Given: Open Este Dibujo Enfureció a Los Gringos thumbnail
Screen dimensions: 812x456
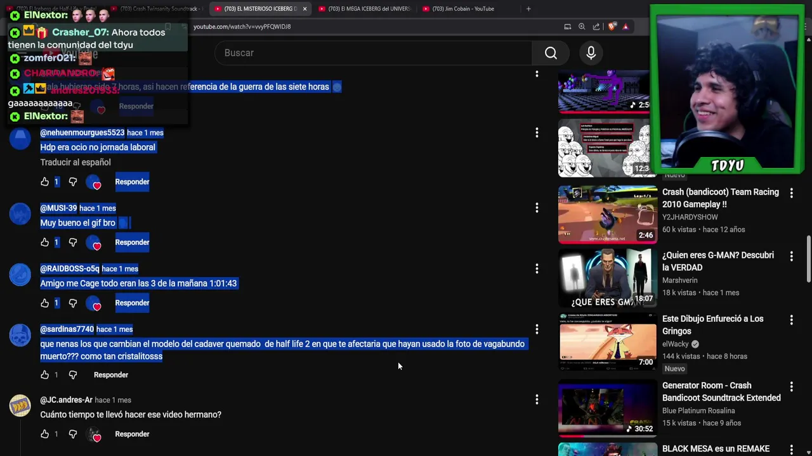Looking at the screenshot, I should [608, 341].
